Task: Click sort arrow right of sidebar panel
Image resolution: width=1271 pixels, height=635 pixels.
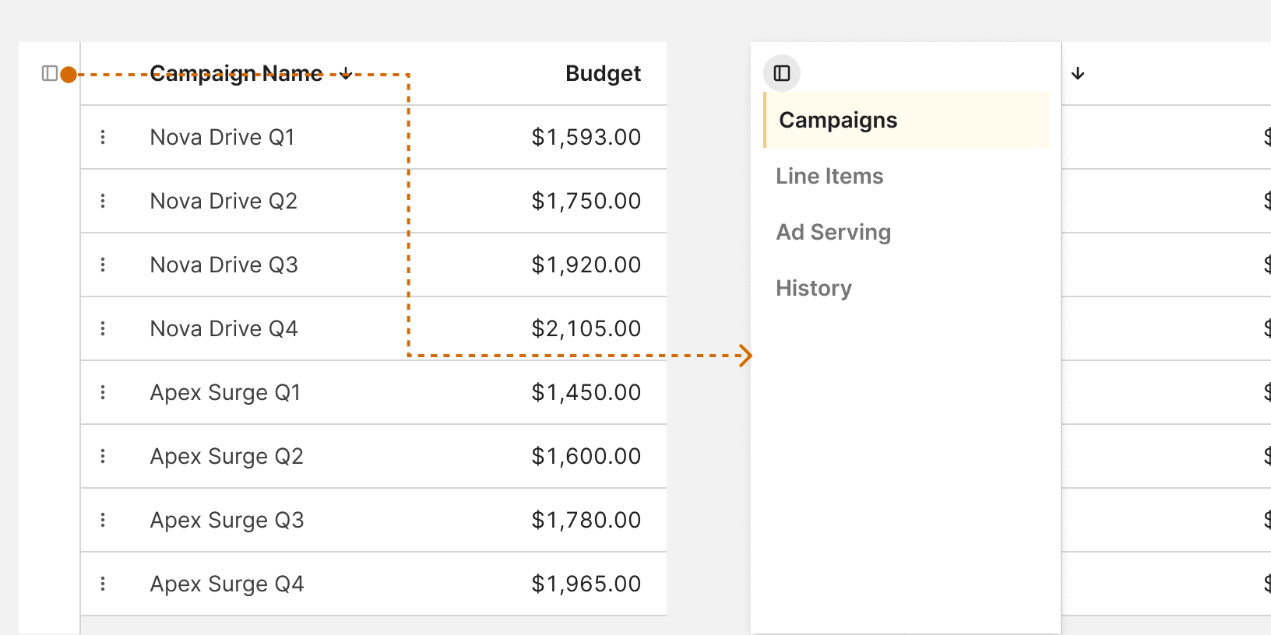Action: [x=1078, y=73]
